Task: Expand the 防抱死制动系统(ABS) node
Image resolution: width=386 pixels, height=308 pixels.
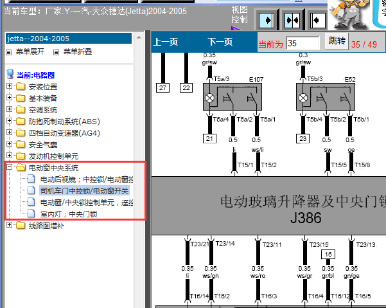Action: tap(10, 121)
